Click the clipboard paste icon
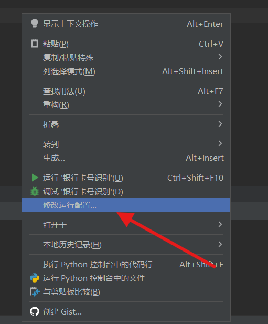Screen dimensions: 268x324 click(35, 44)
